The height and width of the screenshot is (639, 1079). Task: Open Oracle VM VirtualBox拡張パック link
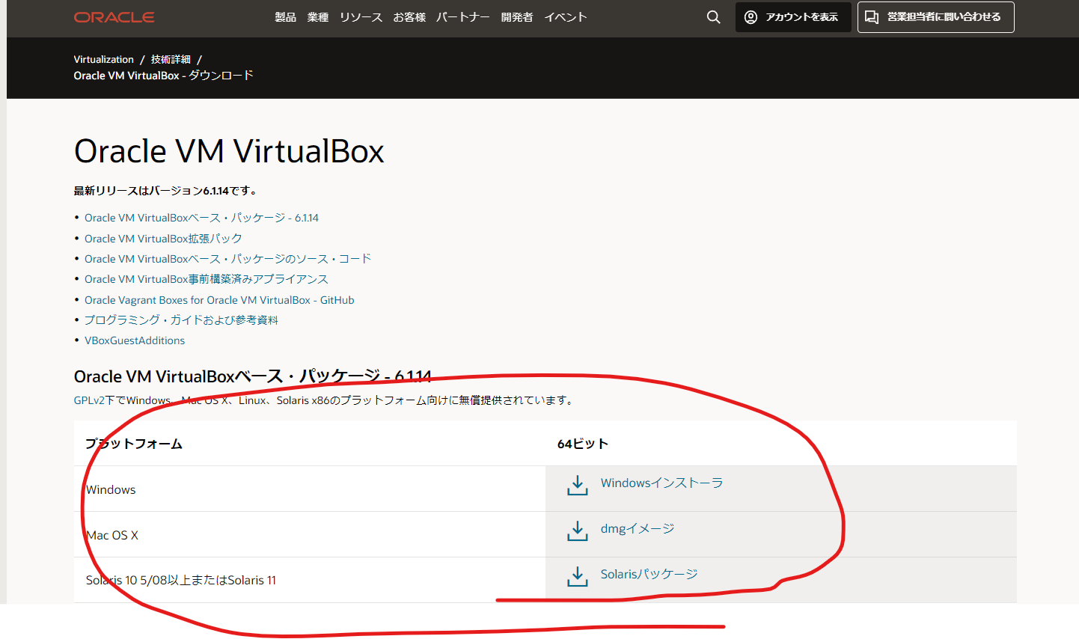tap(163, 239)
